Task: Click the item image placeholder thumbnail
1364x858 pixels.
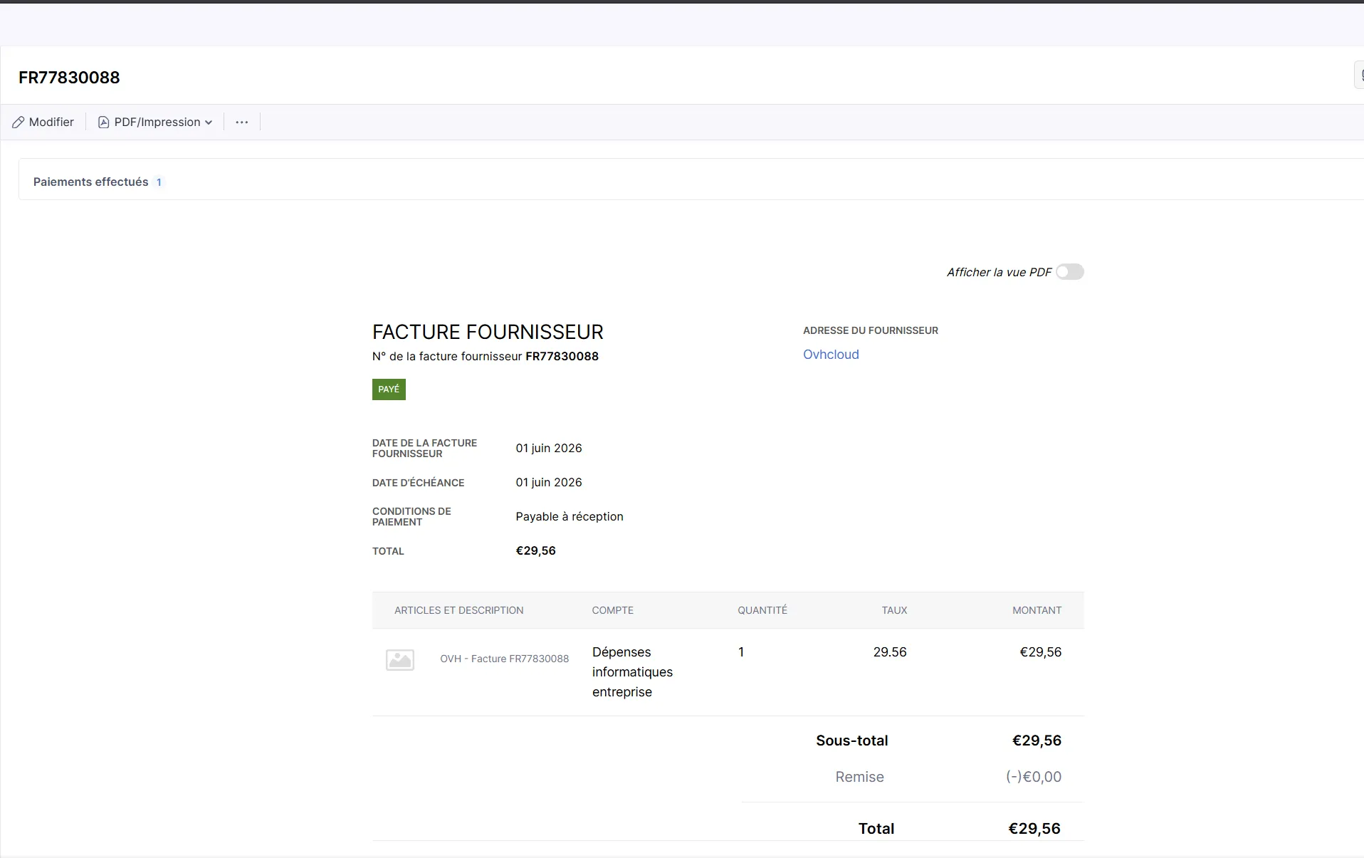Action: coord(400,660)
